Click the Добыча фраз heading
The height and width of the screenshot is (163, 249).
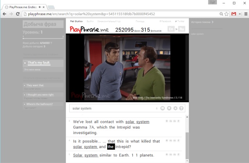[43, 24]
